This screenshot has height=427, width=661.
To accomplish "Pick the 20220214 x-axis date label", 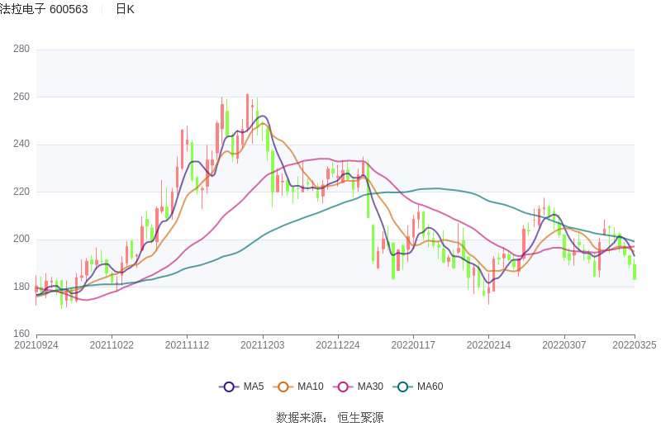I will pyautogui.click(x=488, y=345).
